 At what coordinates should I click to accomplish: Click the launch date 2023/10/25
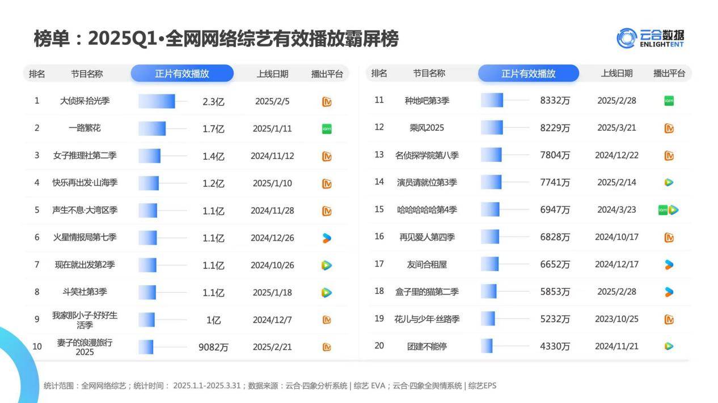point(617,319)
